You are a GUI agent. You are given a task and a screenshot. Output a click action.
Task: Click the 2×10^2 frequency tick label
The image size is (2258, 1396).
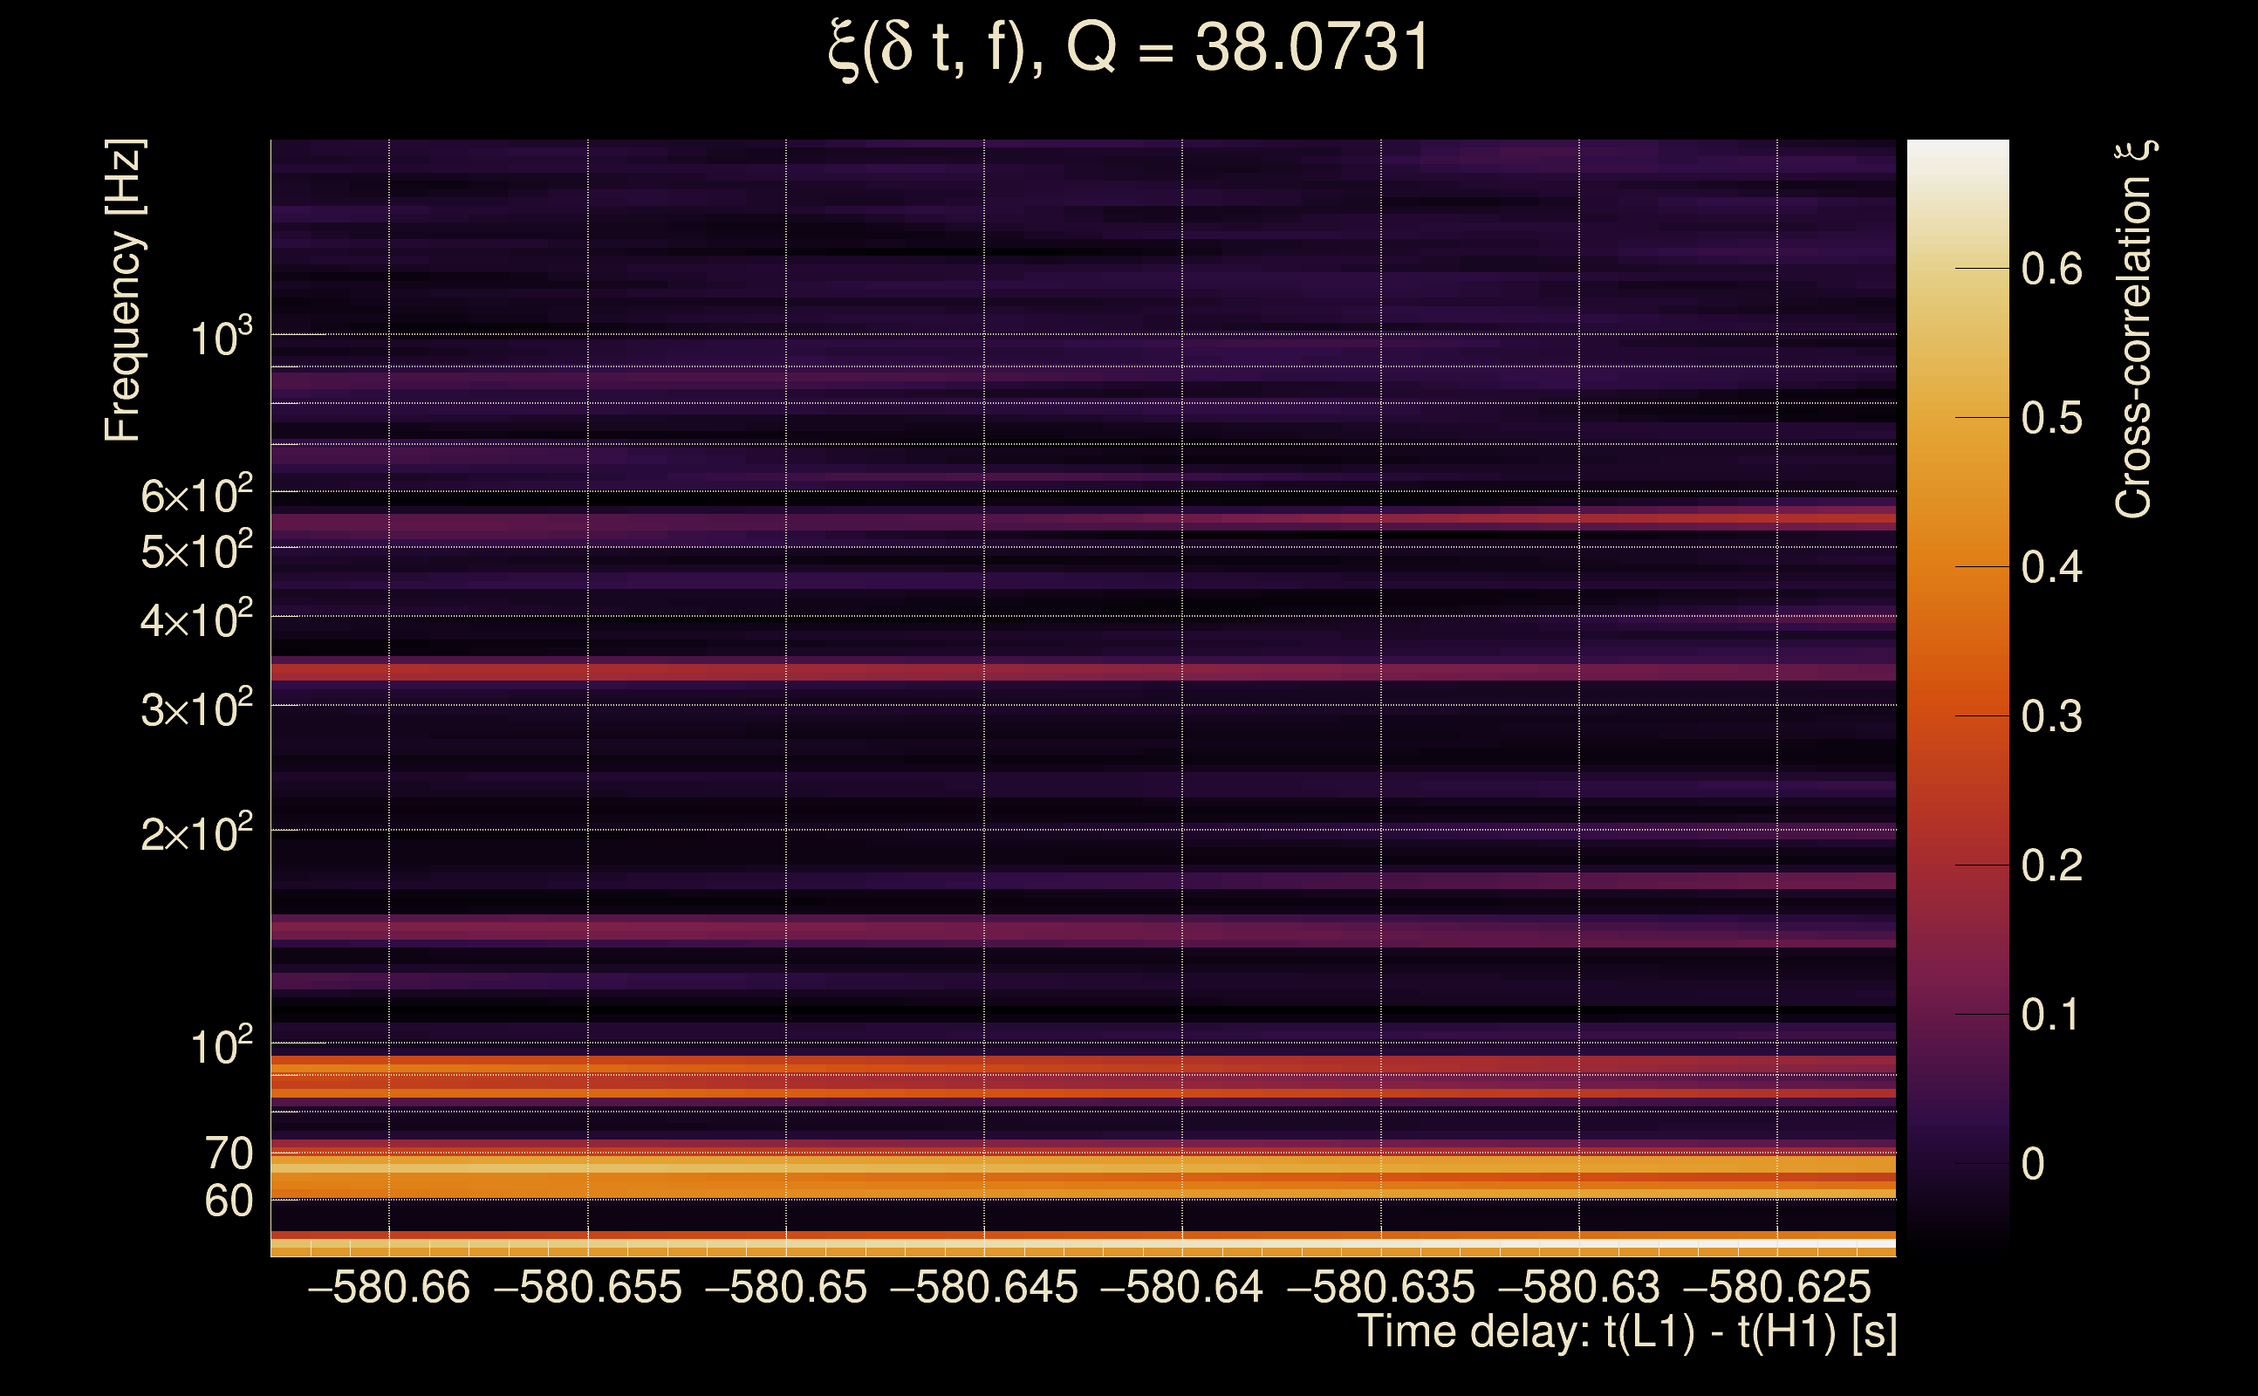coord(196,834)
